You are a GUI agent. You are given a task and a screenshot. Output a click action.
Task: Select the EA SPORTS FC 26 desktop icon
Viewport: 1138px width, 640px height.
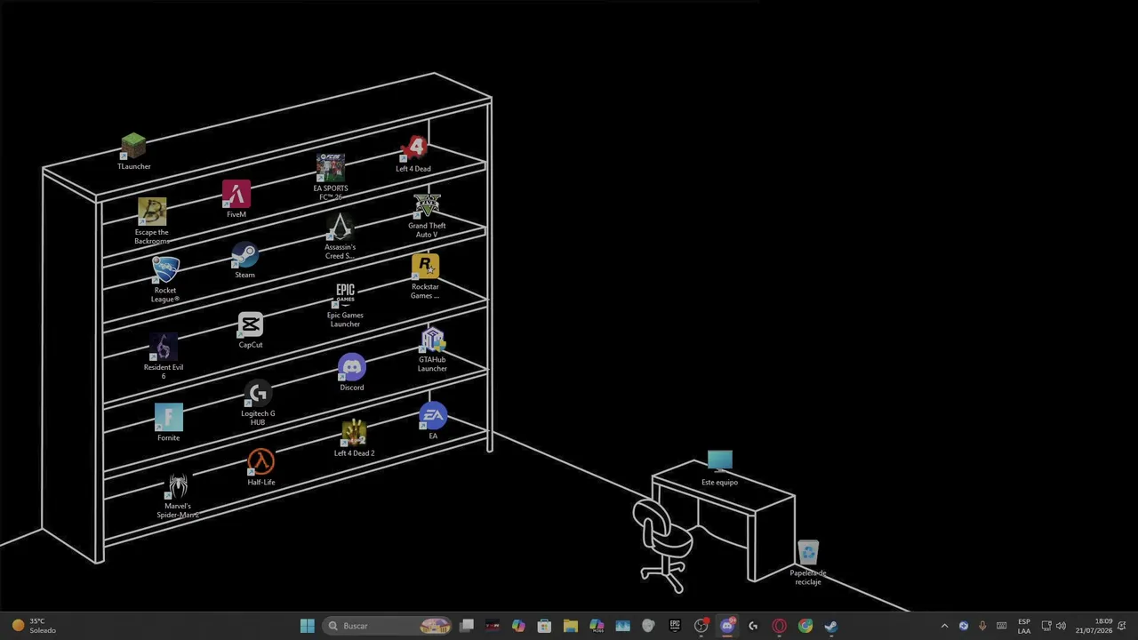click(331, 176)
